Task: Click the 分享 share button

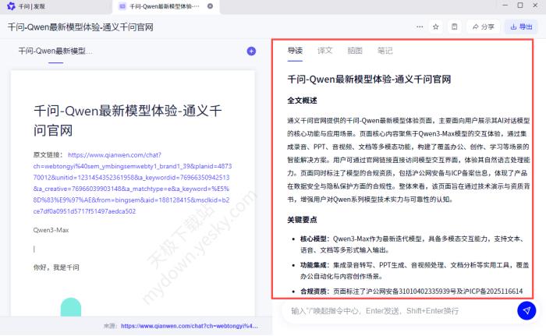Action: [483, 27]
